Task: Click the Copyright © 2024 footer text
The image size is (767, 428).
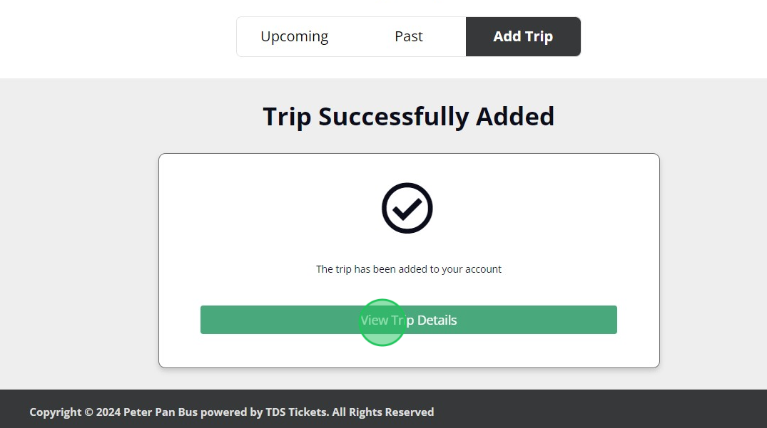Action: tap(75, 412)
